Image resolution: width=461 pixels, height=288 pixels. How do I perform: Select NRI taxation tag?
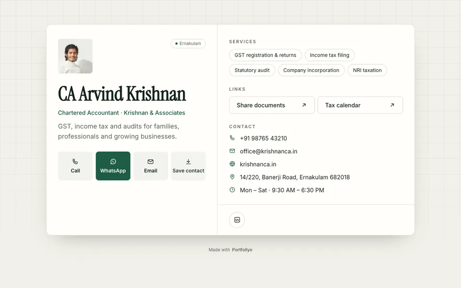(x=367, y=70)
